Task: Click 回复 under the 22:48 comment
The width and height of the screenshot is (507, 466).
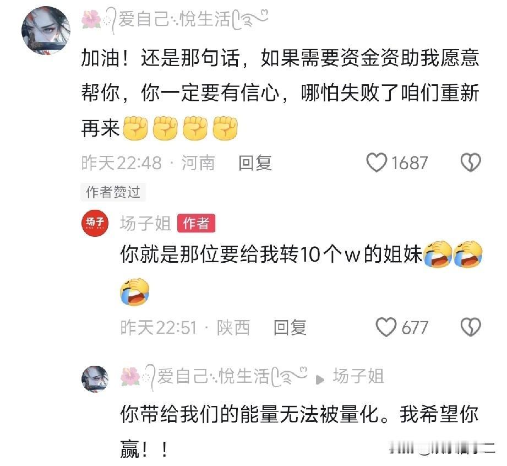Action: (255, 163)
